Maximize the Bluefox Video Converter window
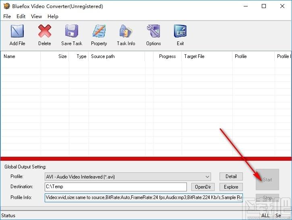 pos(264,6)
